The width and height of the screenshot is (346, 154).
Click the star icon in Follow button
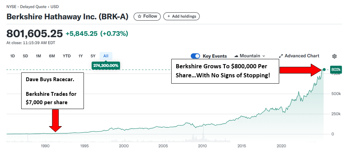pyautogui.click(x=139, y=16)
